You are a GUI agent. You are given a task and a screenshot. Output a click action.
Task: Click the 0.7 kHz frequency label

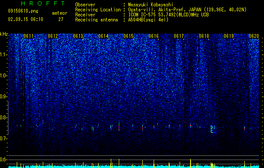(x=3, y=139)
